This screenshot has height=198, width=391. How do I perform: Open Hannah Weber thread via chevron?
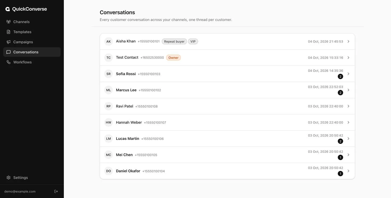[348, 122]
